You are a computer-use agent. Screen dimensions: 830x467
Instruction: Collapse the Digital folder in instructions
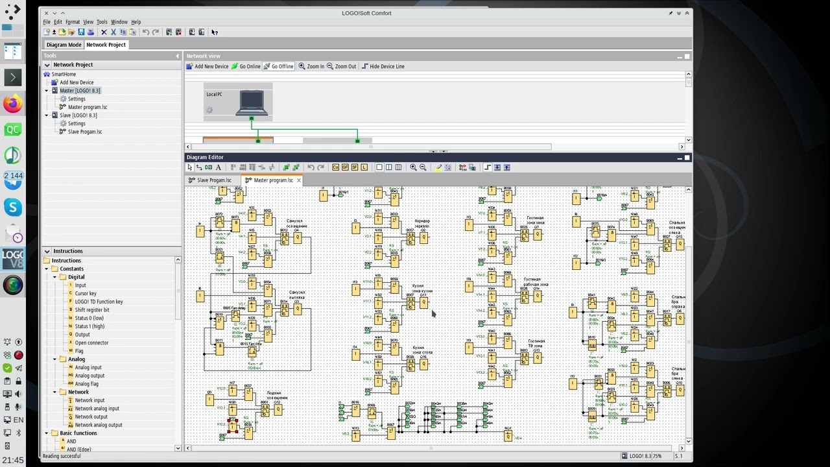point(55,277)
